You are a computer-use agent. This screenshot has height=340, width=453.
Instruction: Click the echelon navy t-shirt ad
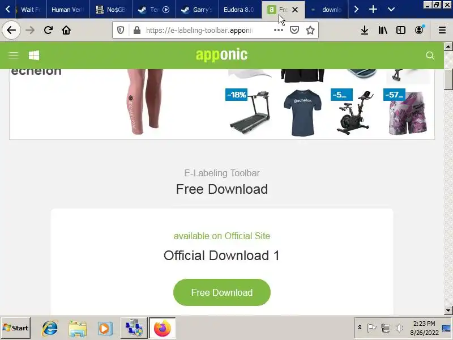[x=302, y=112]
